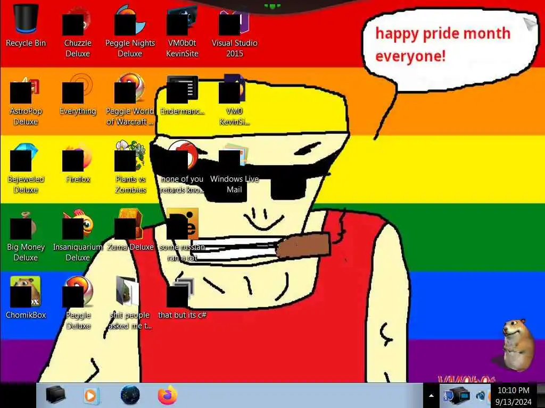Image resolution: width=545 pixels, height=408 pixels.
Task: Open Windows Media Player from the taskbar
Action: (x=92, y=395)
